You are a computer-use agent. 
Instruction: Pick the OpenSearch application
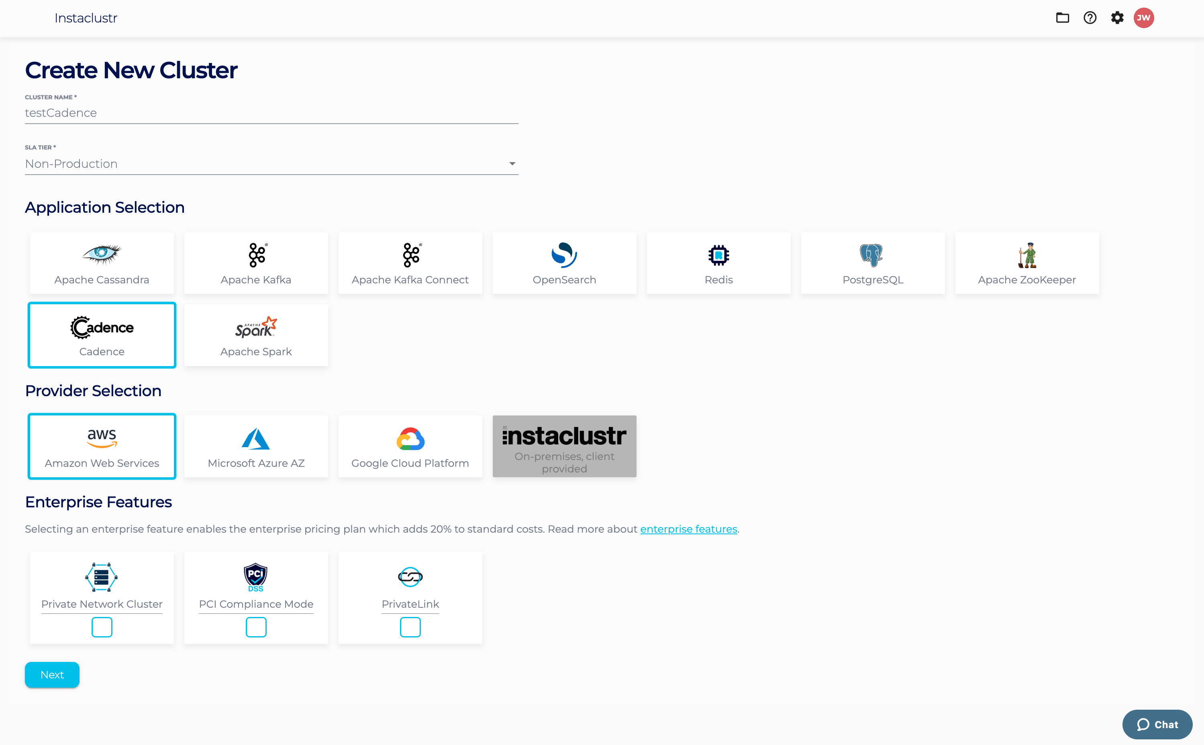[564, 263]
